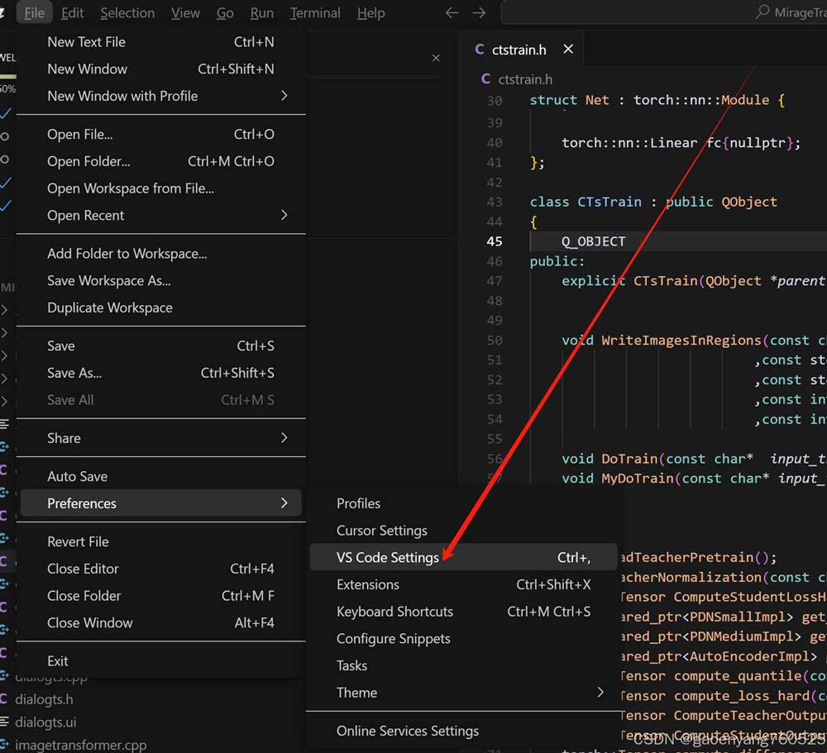This screenshot has height=753, width=827.
Task: Click Save As... in the File menu
Action: click(74, 373)
